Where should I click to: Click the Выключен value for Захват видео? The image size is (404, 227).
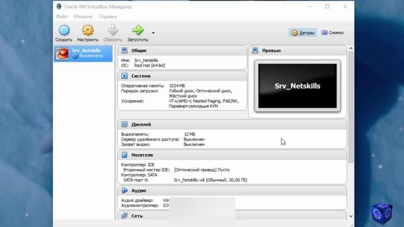pos(194,144)
